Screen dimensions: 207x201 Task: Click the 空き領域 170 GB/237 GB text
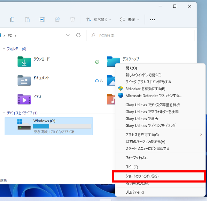(54, 132)
